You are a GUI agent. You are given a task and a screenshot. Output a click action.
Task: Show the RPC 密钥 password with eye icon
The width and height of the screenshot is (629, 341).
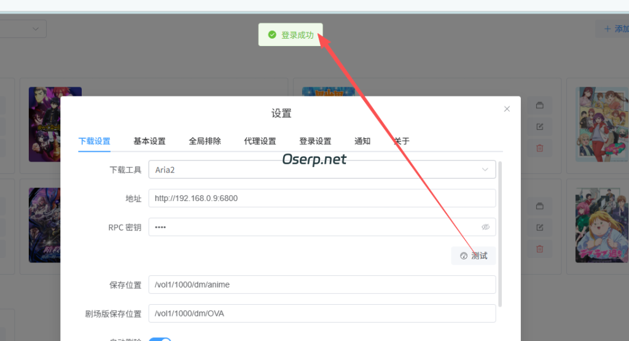pos(485,227)
